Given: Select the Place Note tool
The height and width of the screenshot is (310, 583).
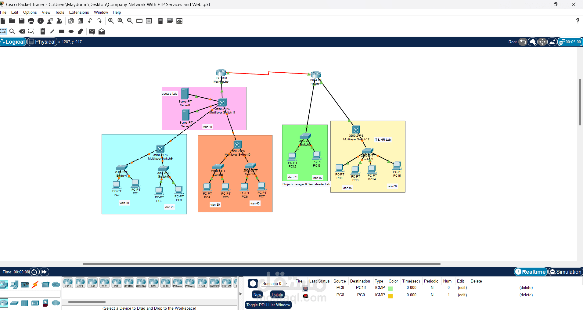Looking at the screenshot, I should pos(42,31).
